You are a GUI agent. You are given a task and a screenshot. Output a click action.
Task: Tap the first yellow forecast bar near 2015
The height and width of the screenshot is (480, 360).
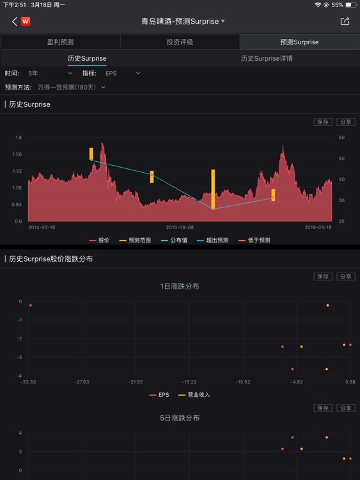91,154
